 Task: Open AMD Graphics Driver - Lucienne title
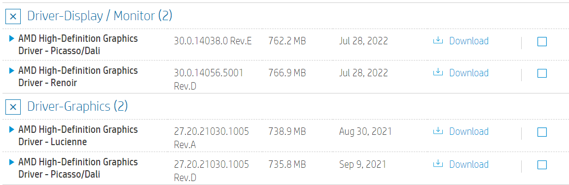(78, 135)
